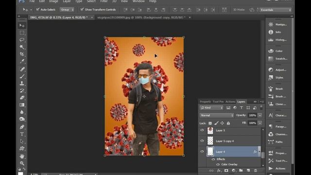Select the Lasso tool
The width and height of the screenshot is (311, 175).
22,40
